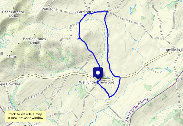Click the route's top corner near Cardington
This screenshot has height=126, width=183.
point(106,11)
